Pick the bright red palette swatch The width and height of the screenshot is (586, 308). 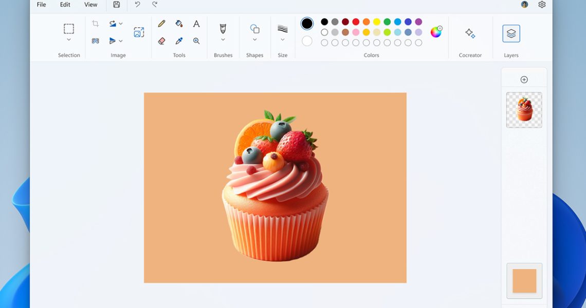[x=356, y=22]
